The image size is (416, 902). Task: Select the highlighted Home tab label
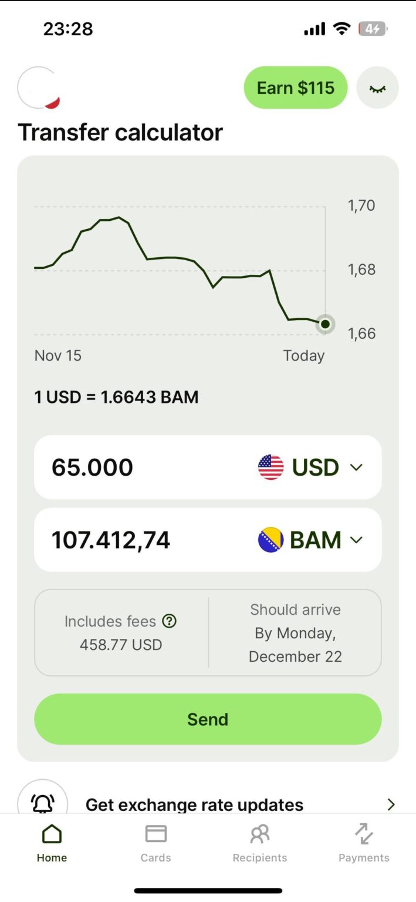point(52,857)
